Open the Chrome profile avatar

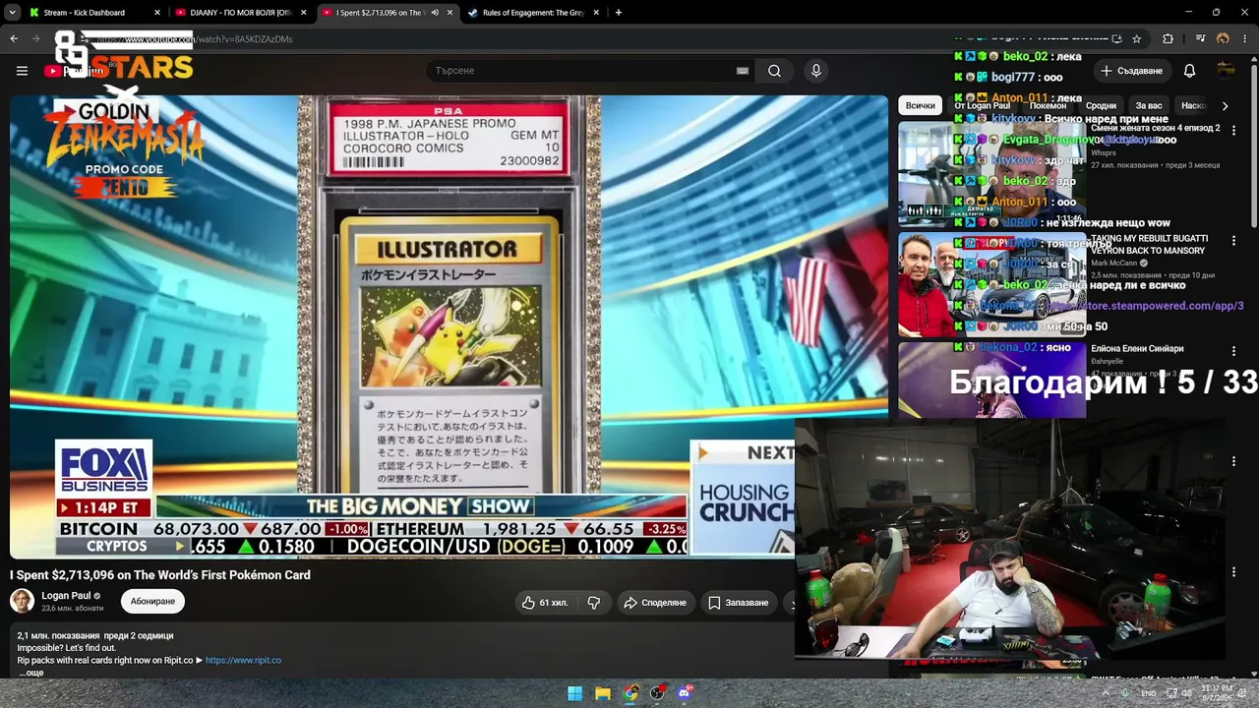pyautogui.click(x=1223, y=39)
